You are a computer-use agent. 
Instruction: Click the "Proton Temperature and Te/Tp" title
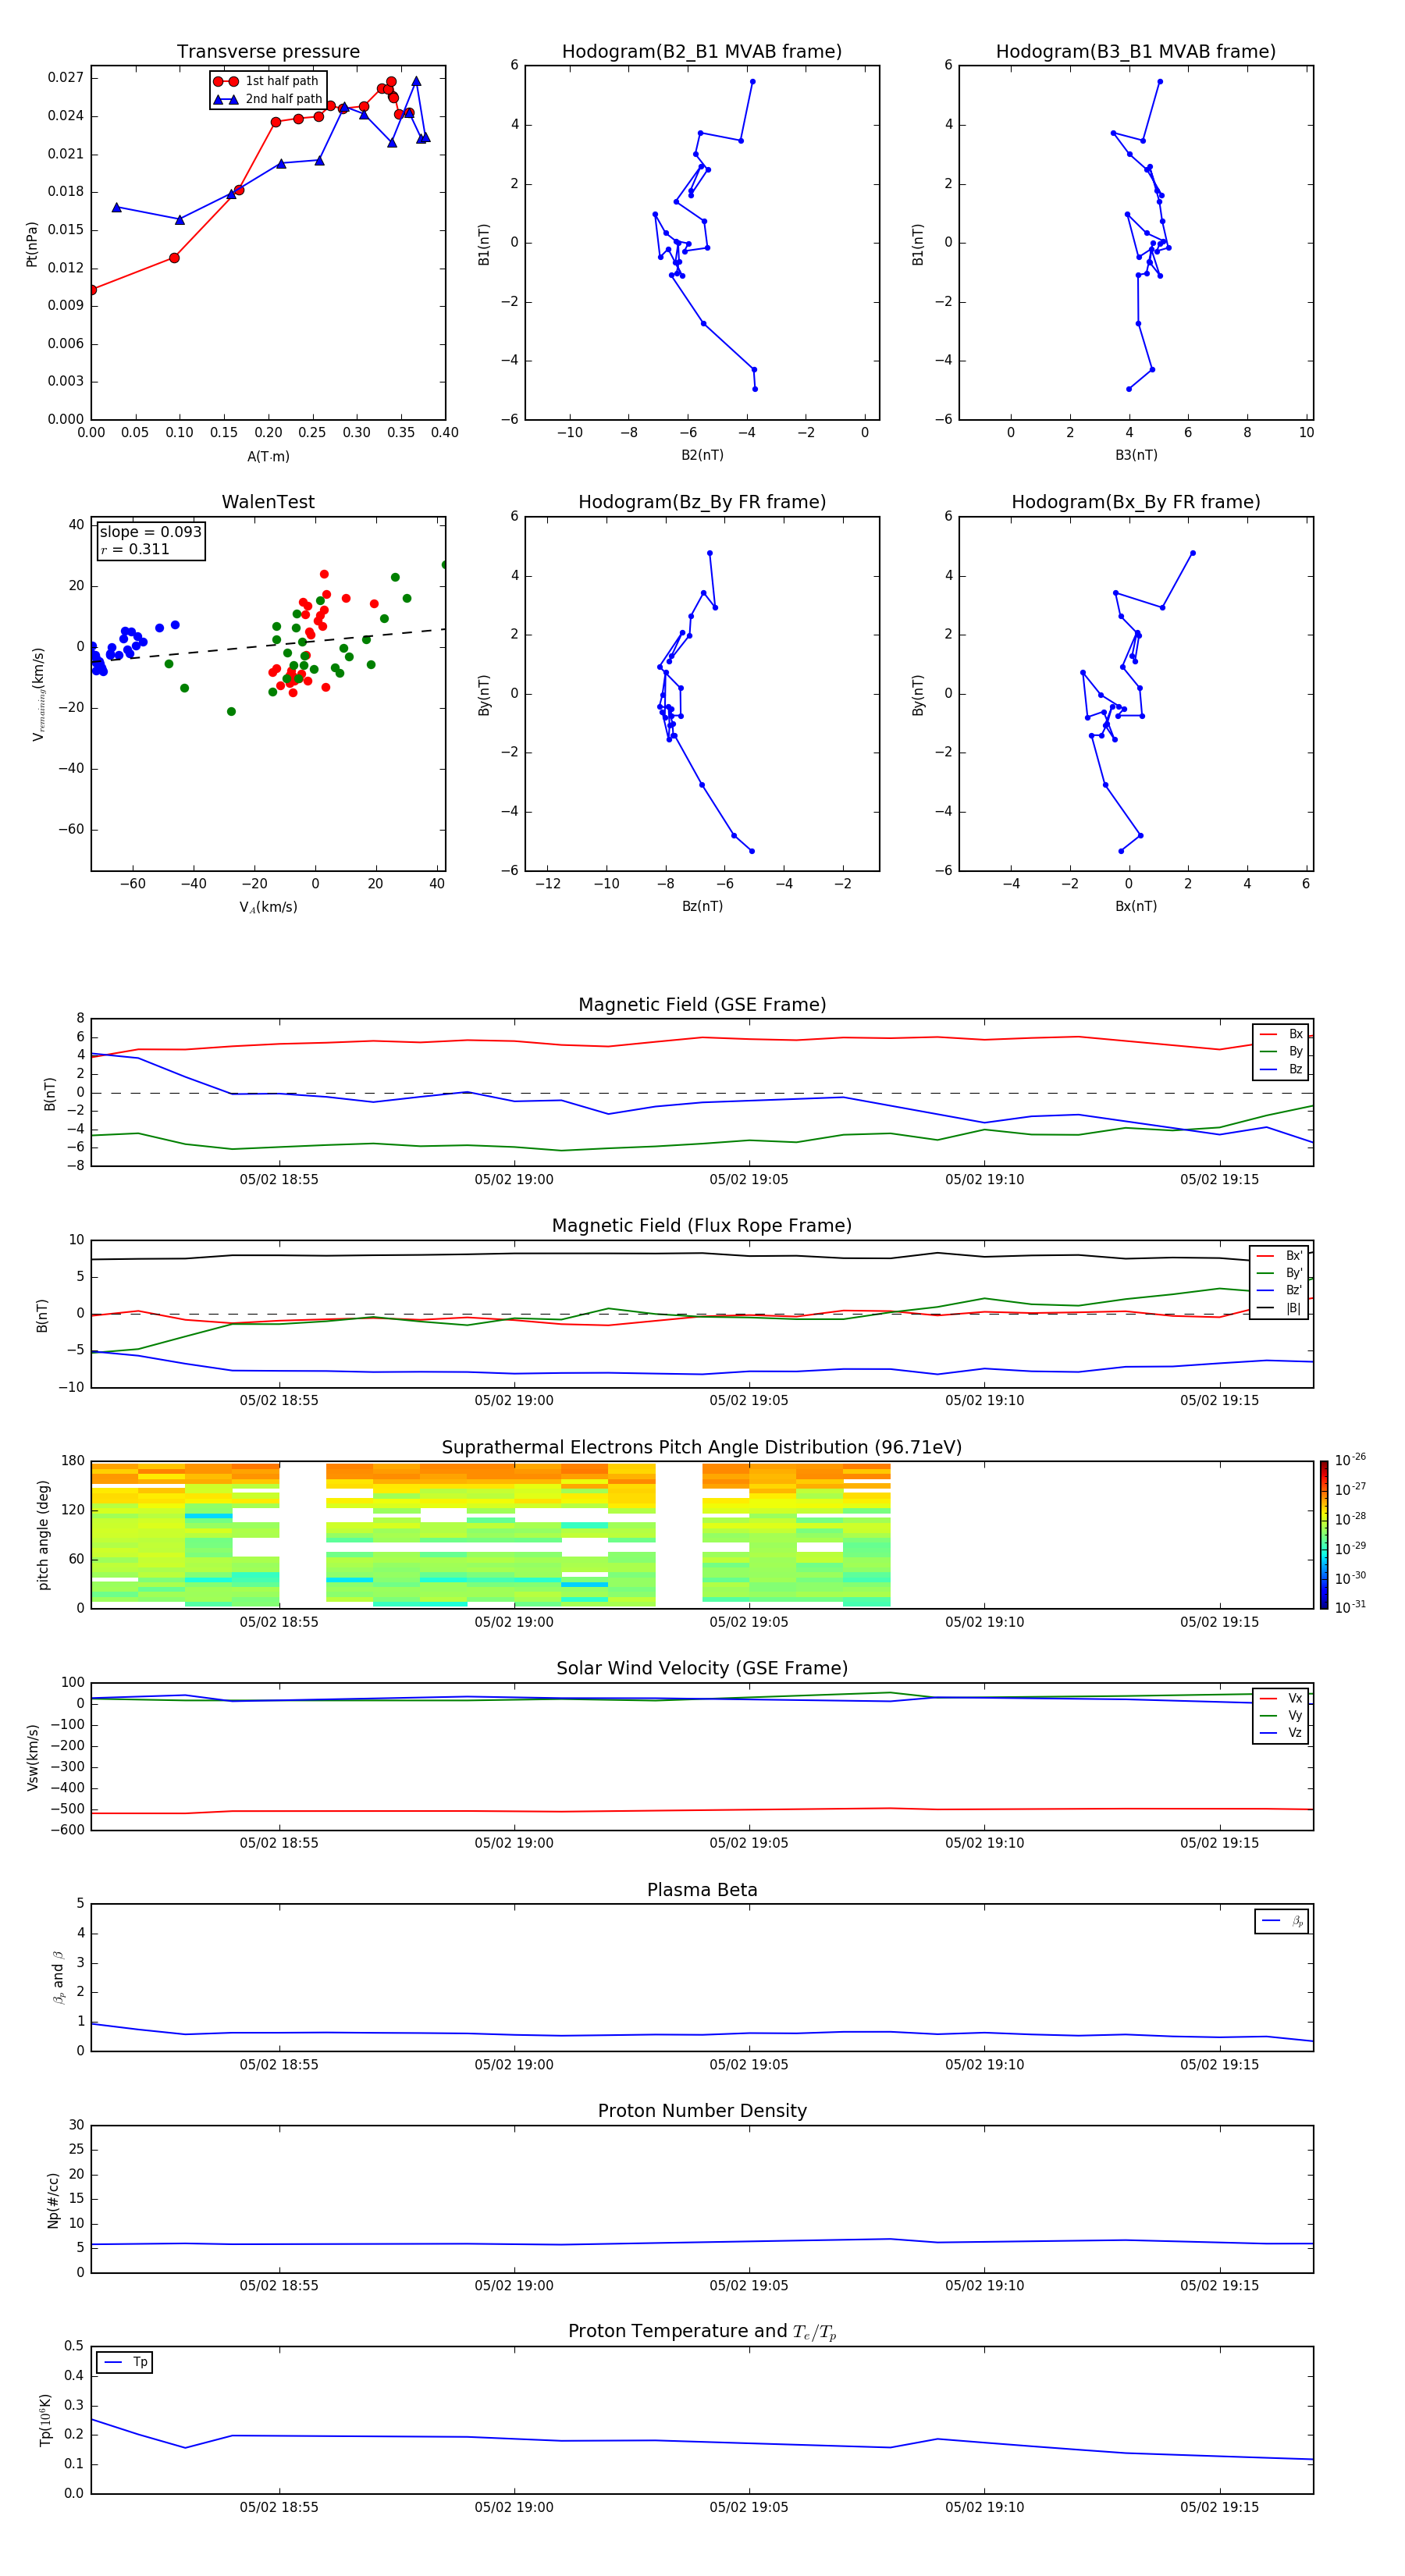(702, 2332)
